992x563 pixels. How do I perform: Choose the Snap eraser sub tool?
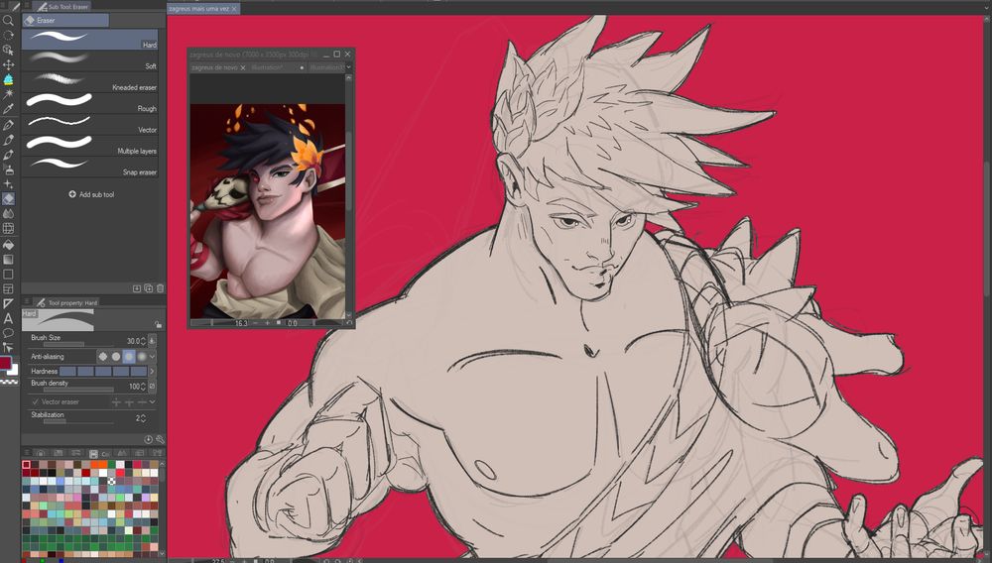coord(90,168)
